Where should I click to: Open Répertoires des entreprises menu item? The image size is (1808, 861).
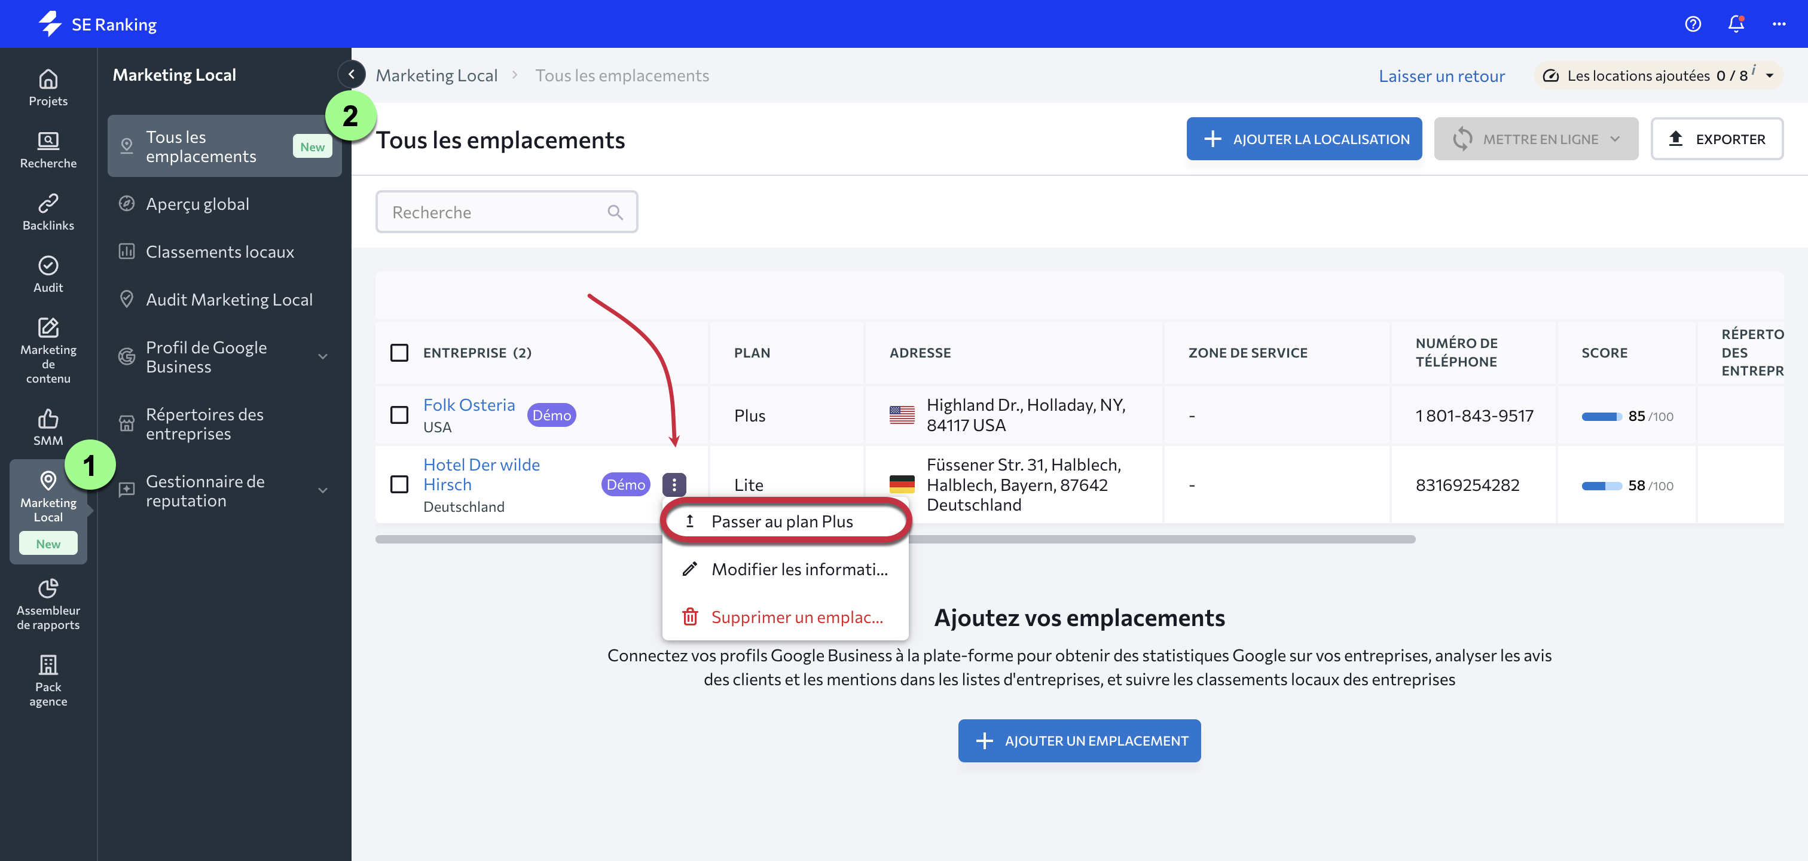coord(225,424)
